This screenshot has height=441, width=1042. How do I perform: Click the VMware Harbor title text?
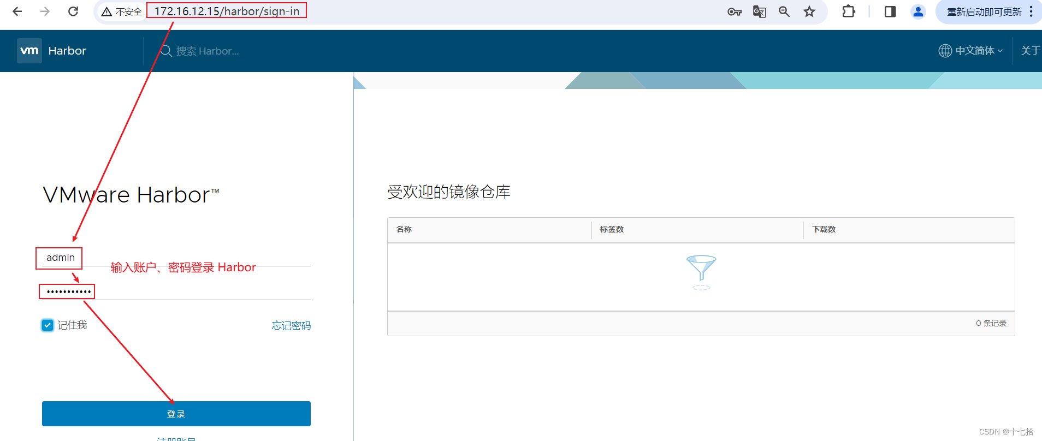click(x=131, y=195)
